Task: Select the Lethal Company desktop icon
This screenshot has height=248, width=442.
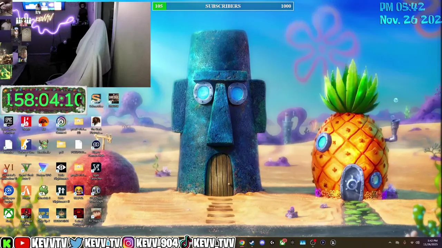Action: (x=78, y=217)
